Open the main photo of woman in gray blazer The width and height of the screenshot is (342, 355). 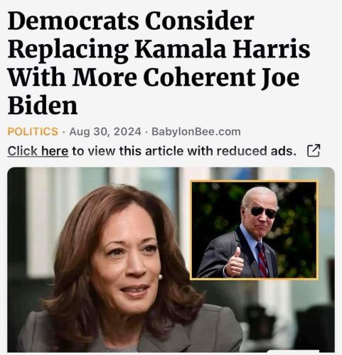coord(171,260)
